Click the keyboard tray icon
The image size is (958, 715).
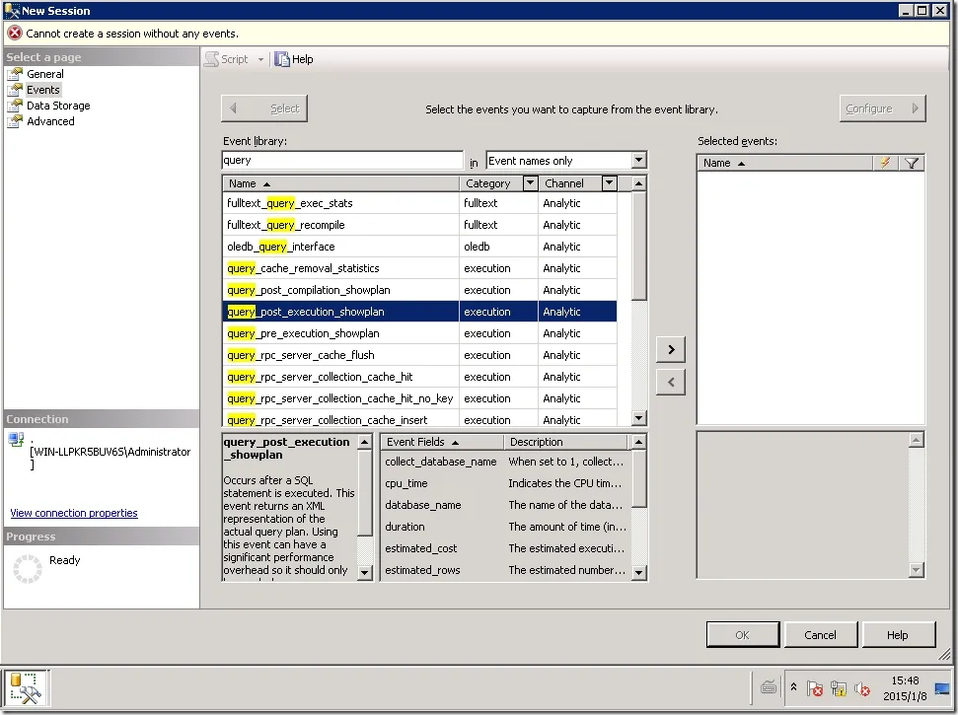click(x=769, y=688)
